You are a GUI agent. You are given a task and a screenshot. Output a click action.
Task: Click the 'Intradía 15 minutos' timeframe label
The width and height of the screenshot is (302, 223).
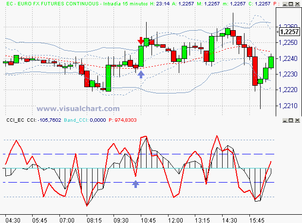126,4
